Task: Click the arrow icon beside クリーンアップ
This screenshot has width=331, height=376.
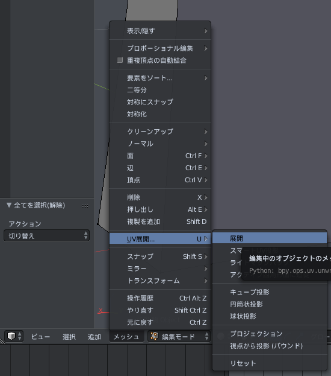Action: [x=205, y=132]
